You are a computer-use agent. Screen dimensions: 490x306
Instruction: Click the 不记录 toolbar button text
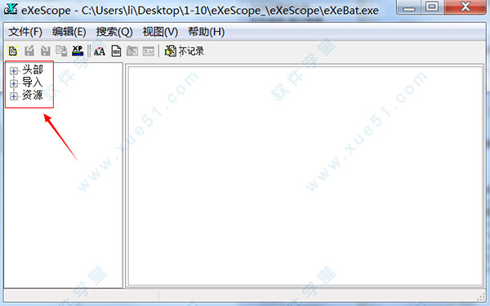coord(191,51)
